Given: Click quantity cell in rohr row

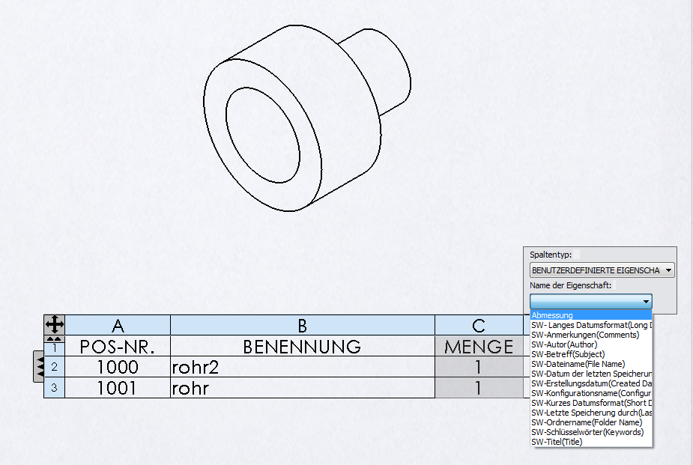Looking at the screenshot, I should 479,387.
